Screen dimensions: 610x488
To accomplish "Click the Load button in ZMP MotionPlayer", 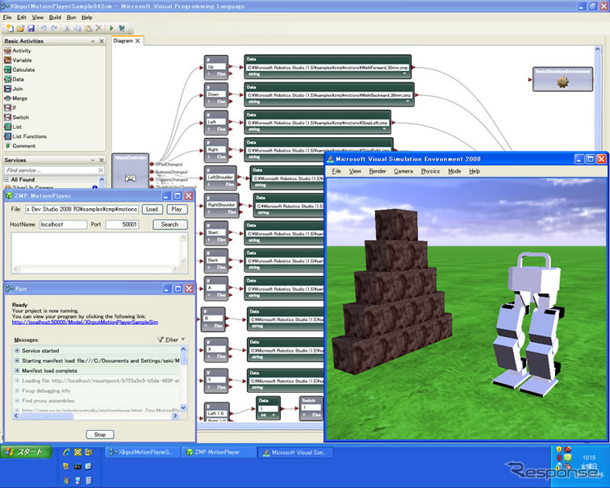I will (151, 209).
